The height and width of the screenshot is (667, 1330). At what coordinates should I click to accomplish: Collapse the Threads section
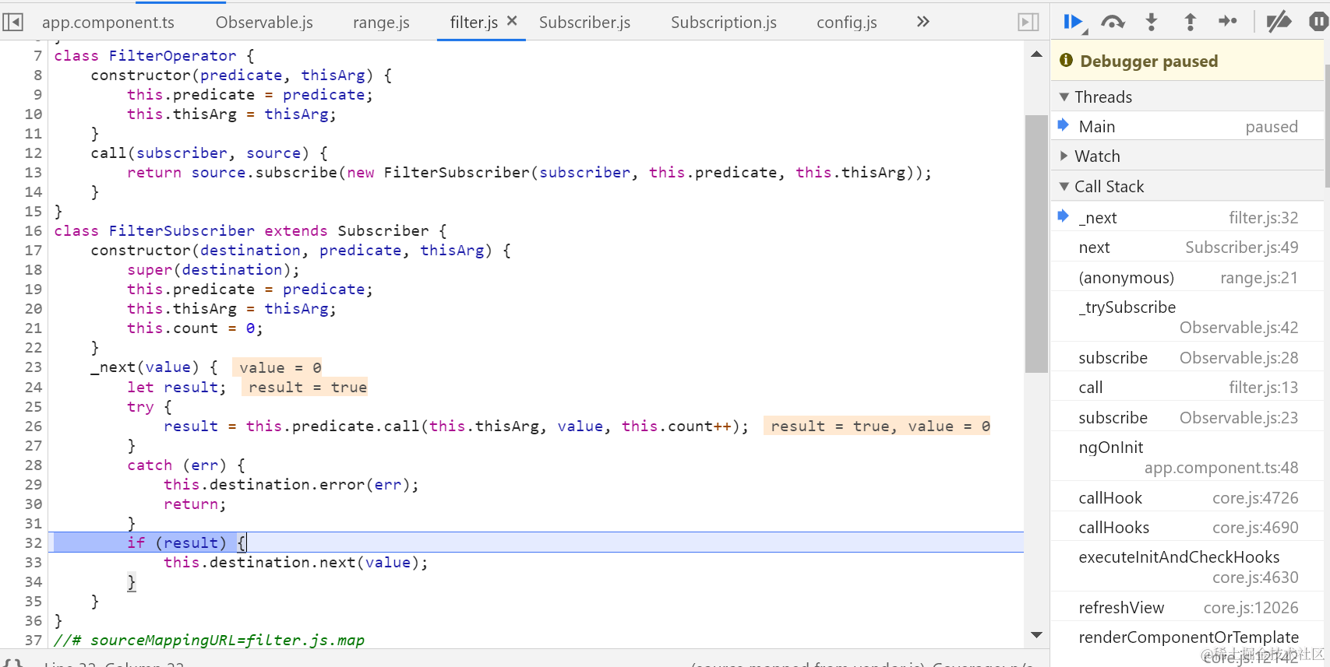(x=1187, y=97)
